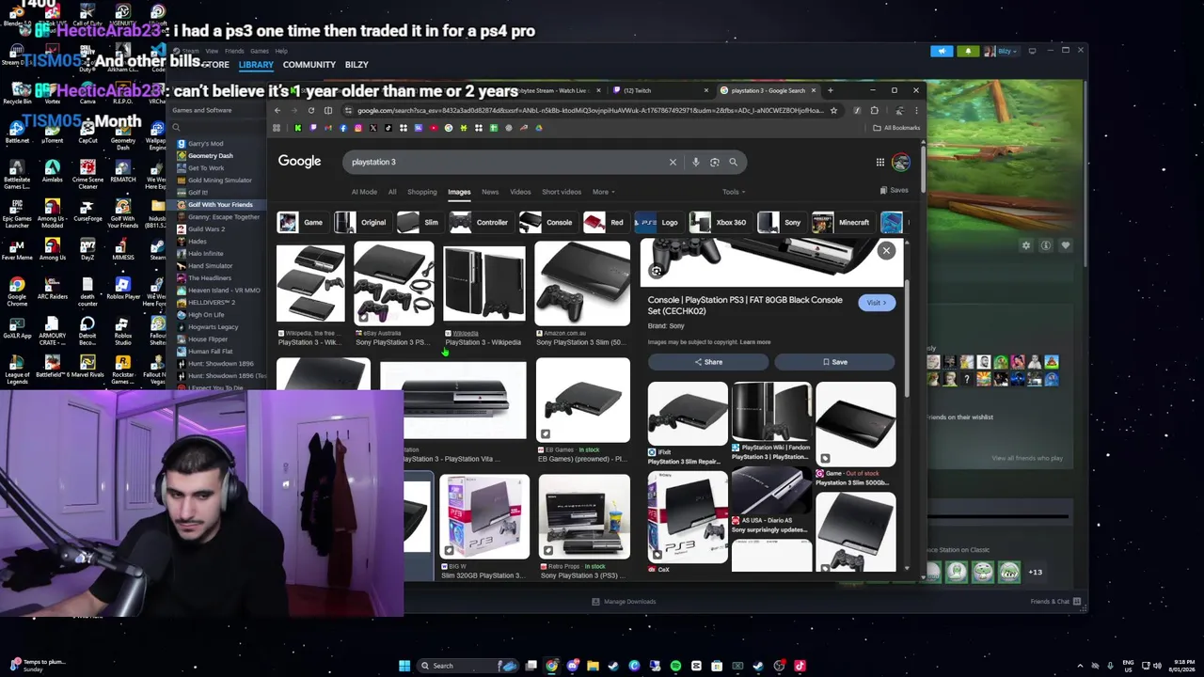Select the Slim filter chip
Viewport: 1204px width, 677px height.
click(419, 223)
